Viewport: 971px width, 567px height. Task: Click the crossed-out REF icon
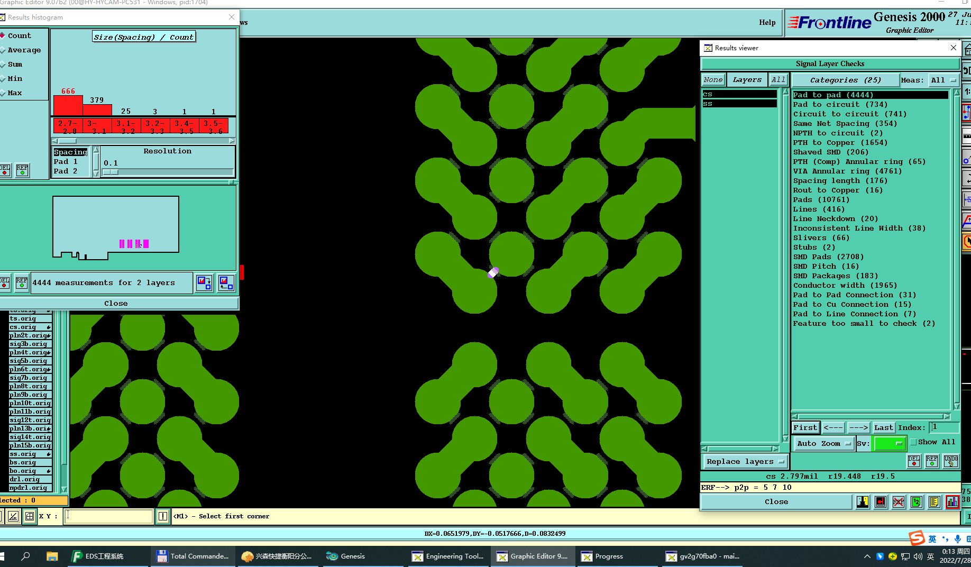pos(898,502)
